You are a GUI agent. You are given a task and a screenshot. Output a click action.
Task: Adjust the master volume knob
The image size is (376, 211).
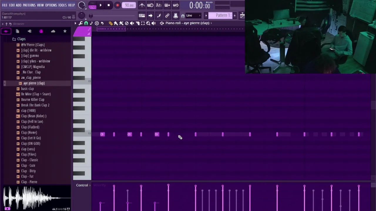pos(82,5)
